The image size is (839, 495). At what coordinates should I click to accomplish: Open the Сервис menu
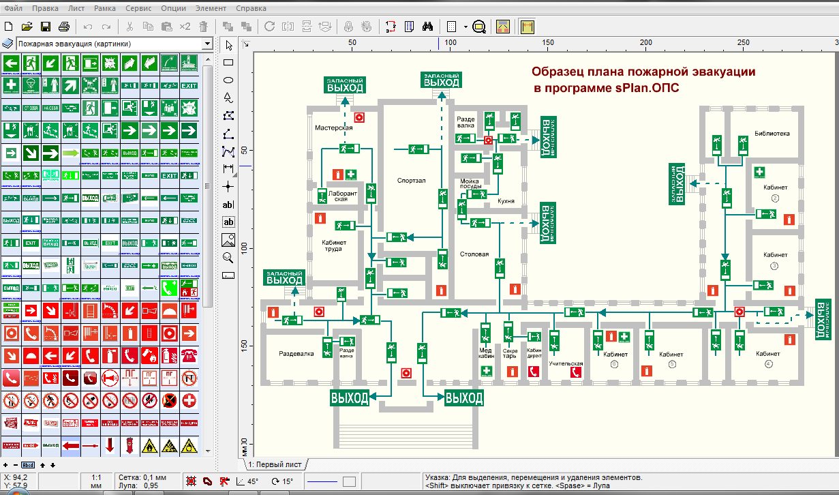coord(138,9)
